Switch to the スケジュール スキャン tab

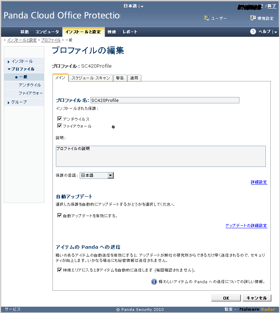(x=91, y=78)
